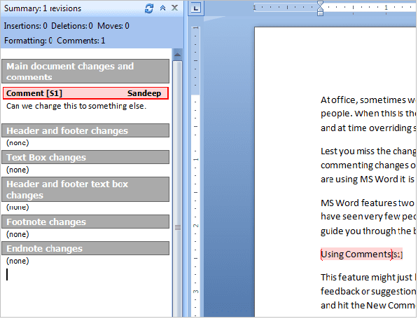The image size is (418, 319).
Task: Click the 'Summary: 1 revisions' title
Action: pos(43,8)
